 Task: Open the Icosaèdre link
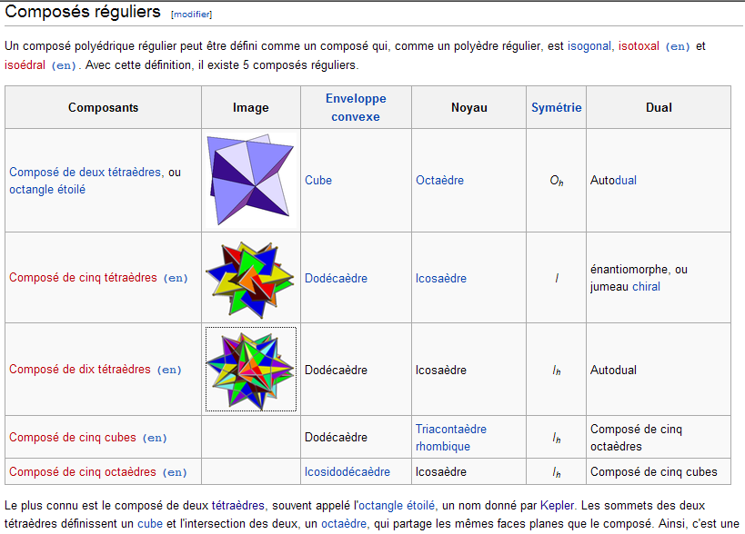(x=441, y=279)
